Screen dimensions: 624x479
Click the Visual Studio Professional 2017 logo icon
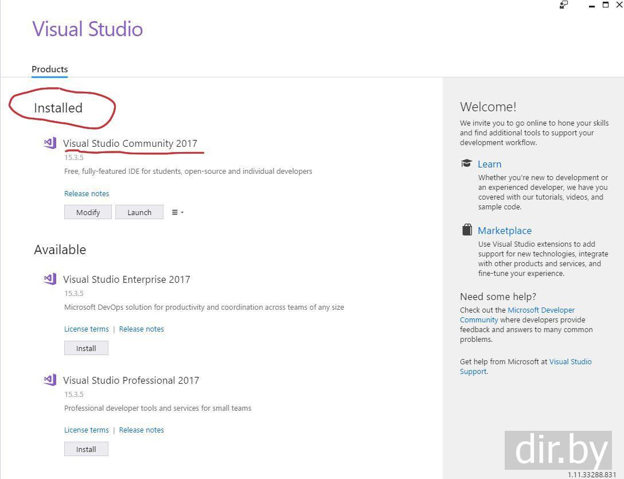click(x=50, y=380)
